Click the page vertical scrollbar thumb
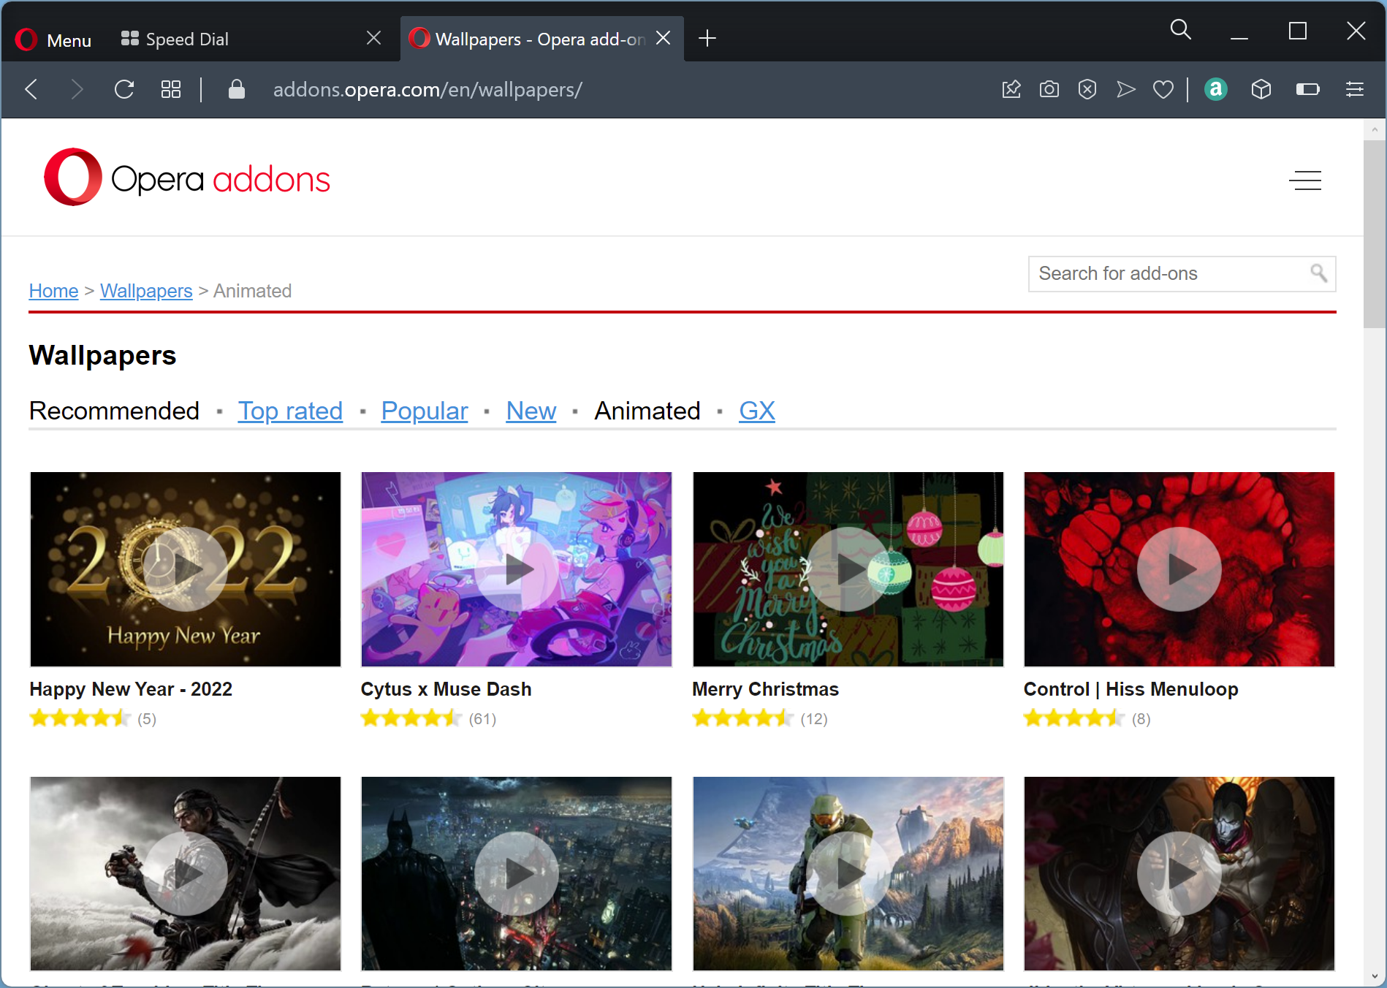1387x988 pixels. (x=1375, y=234)
